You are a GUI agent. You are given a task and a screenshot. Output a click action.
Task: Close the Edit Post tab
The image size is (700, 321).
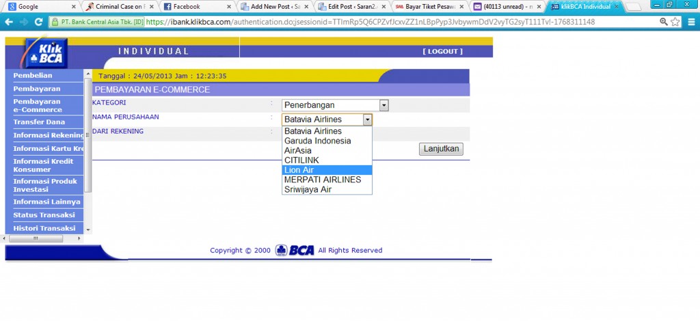click(x=383, y=7)
